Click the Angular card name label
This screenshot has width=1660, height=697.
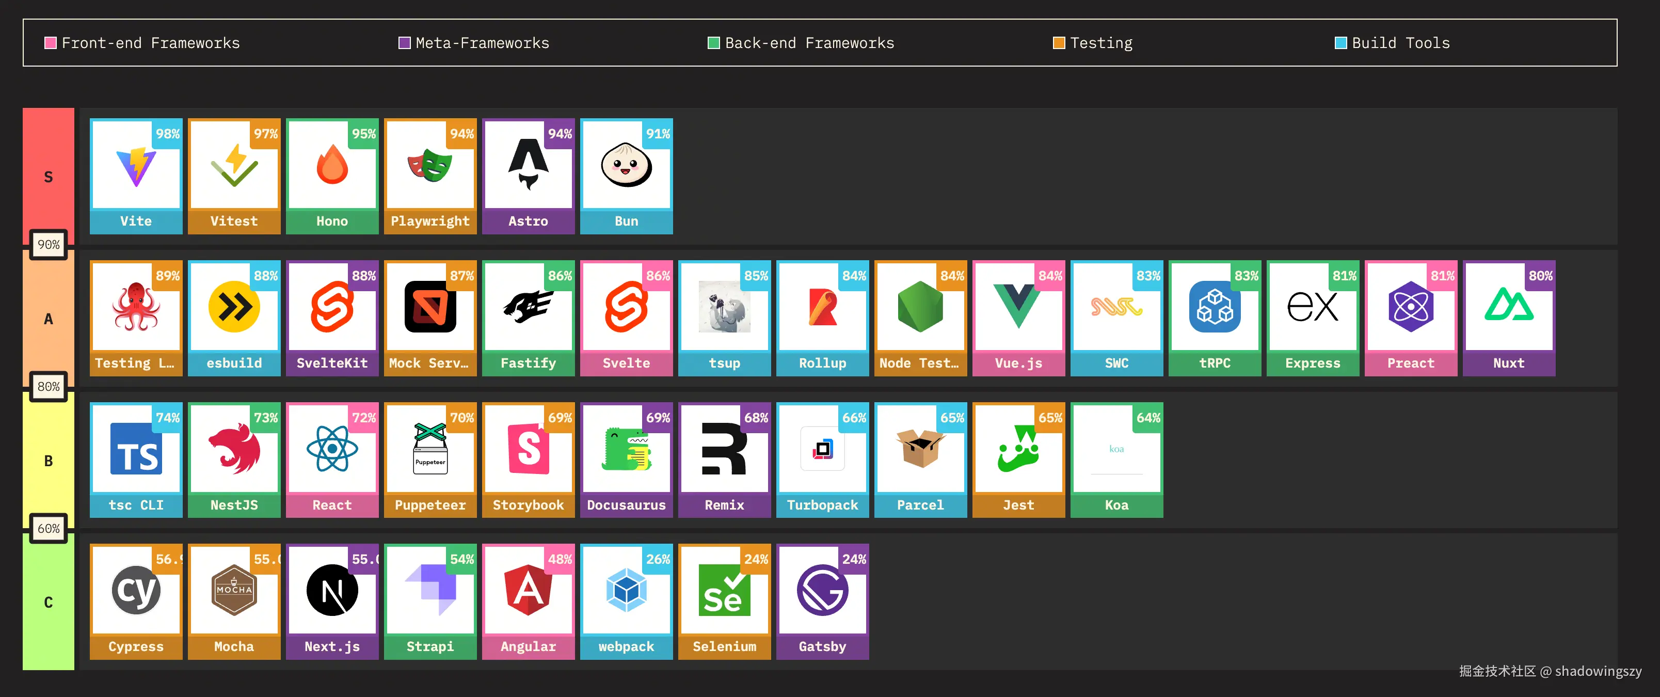click(528, 647)
